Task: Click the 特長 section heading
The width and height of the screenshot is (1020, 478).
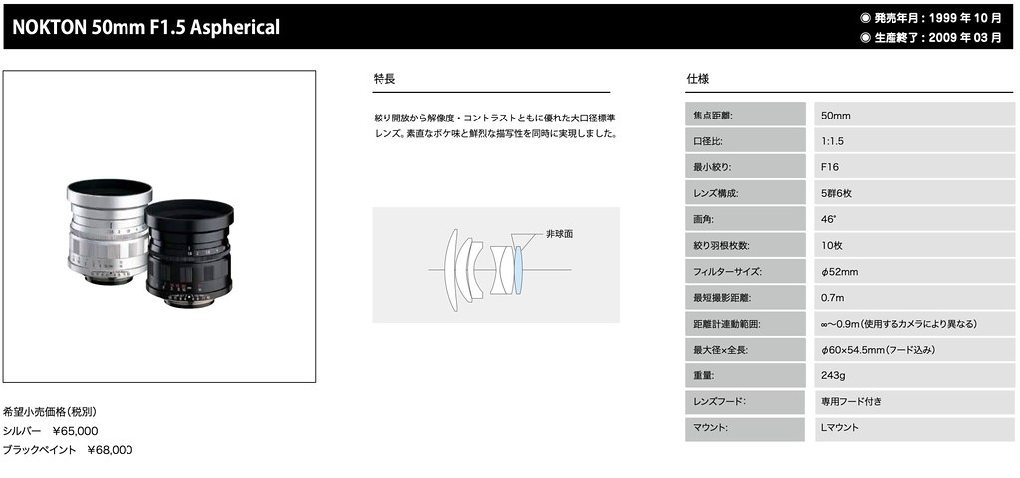Action: point(383,79)
